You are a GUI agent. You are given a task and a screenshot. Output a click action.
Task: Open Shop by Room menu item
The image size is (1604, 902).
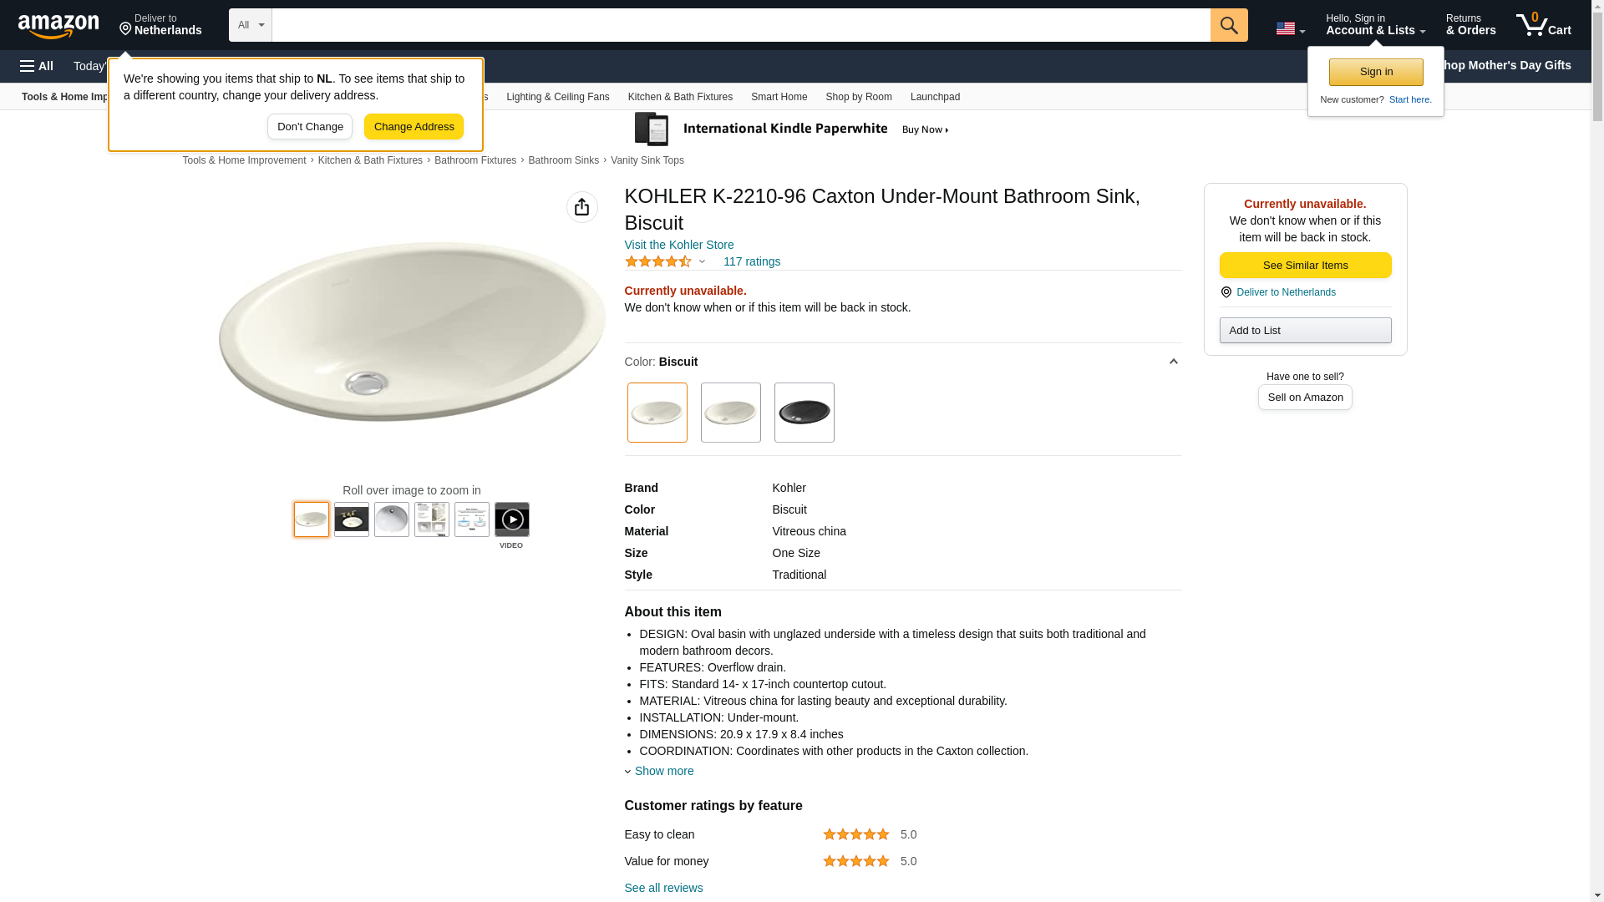click(x=859, y=97)
